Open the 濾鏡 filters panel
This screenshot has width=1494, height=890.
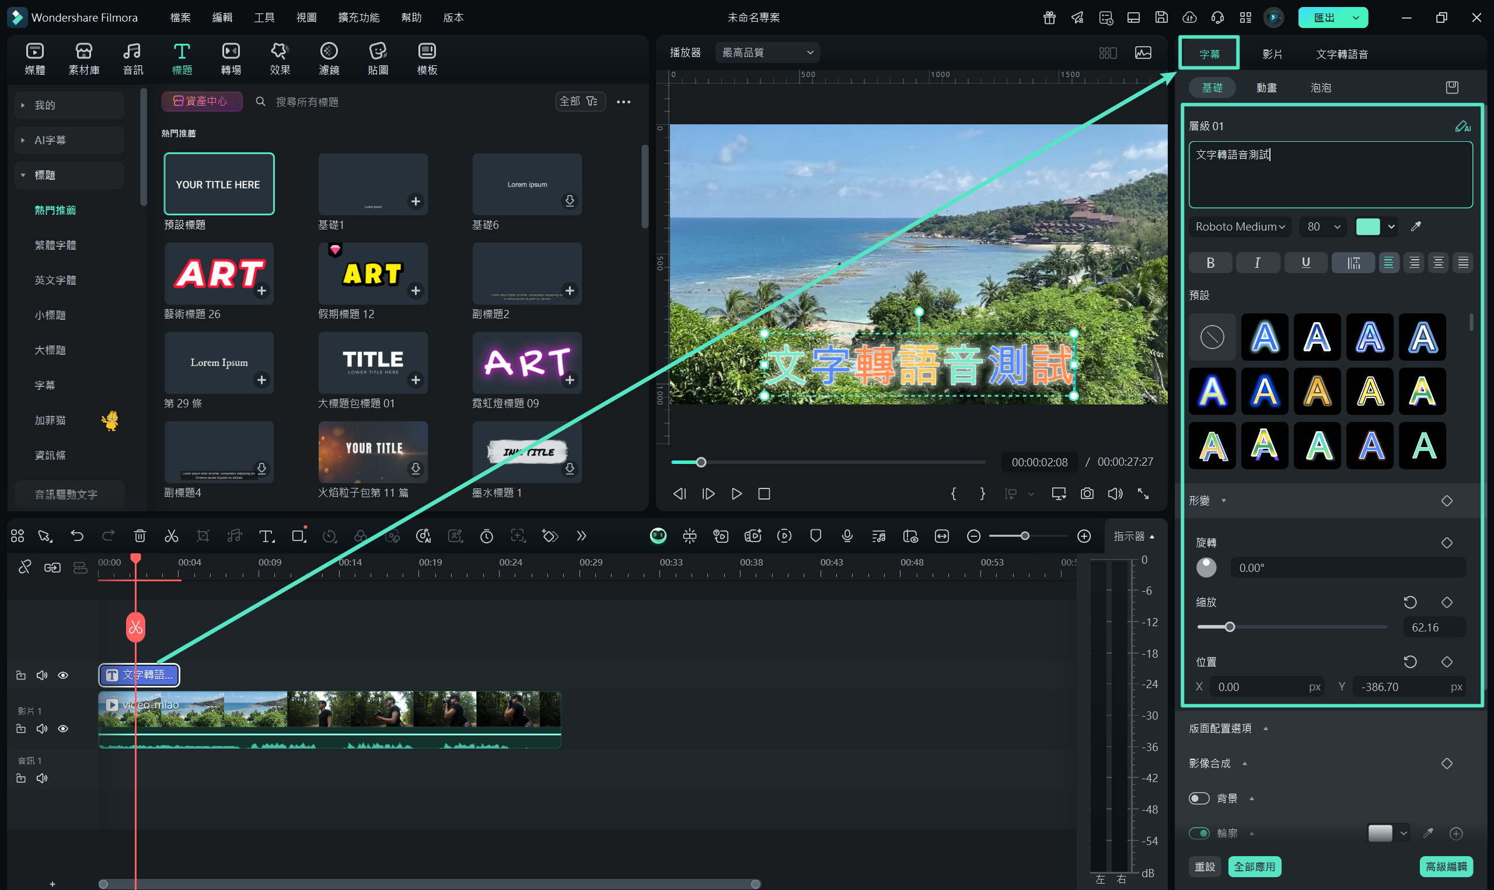pyautogui.click(x=329, y=59)
